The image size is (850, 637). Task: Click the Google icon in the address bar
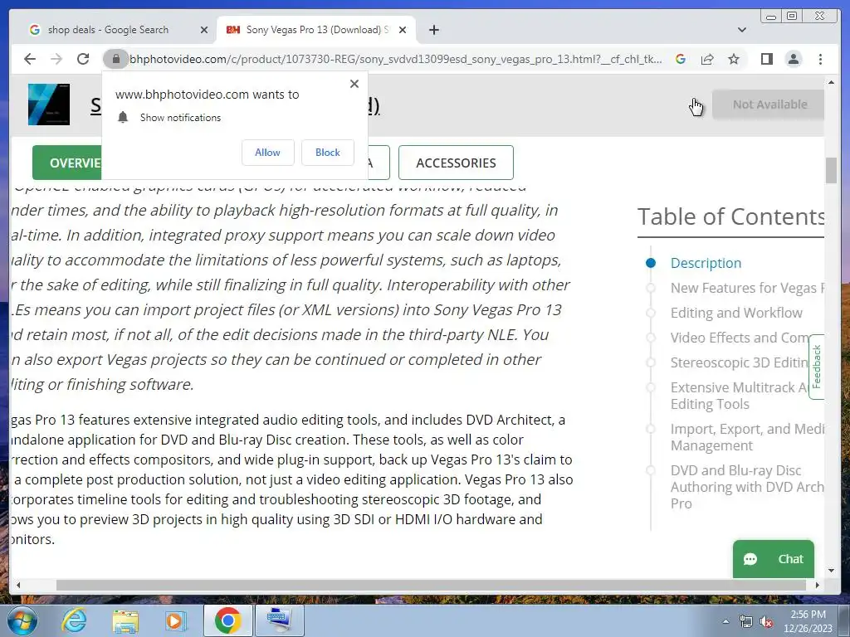681,59
